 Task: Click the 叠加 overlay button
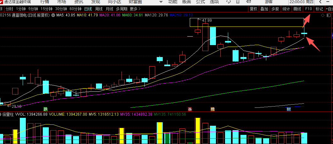coord(264,9)
